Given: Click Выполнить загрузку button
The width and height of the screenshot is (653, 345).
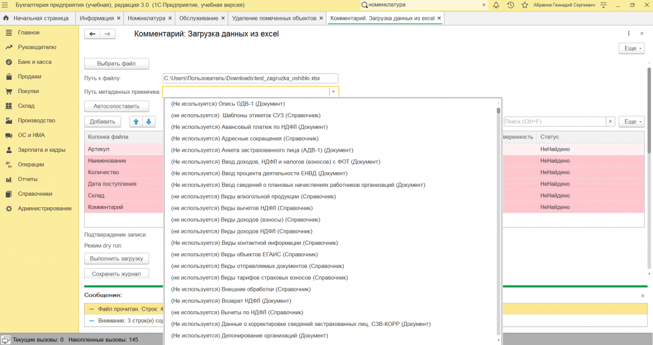Looking at the screenshot, I should pyautogui.click(x=117, y=259).
